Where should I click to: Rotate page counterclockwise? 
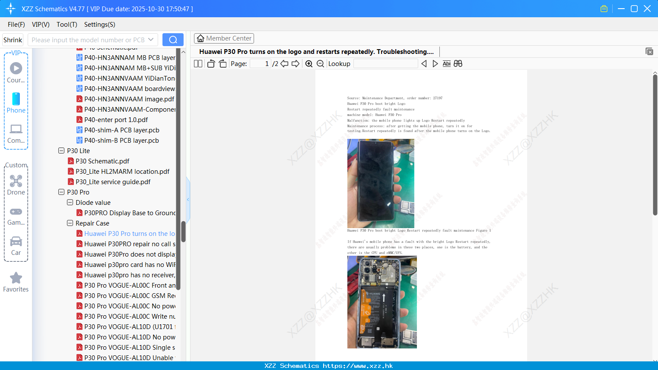click(211, 64)
